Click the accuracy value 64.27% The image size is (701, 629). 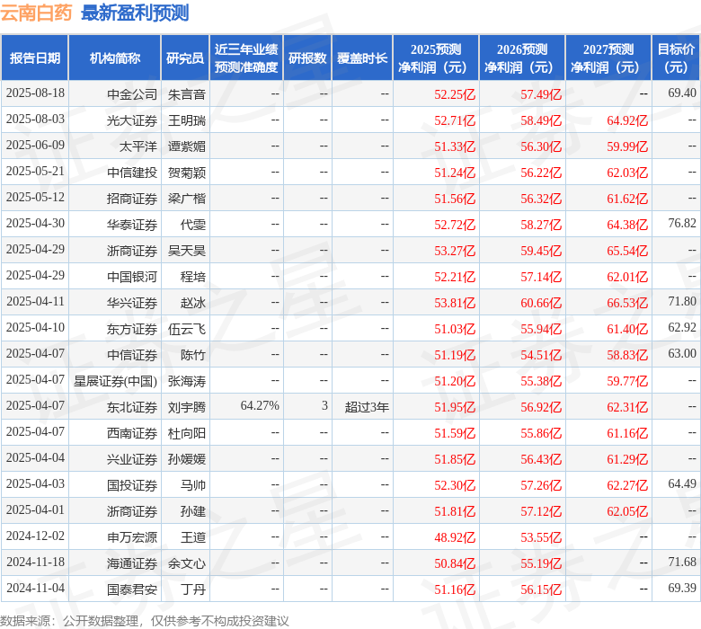(x=260, y=405)
